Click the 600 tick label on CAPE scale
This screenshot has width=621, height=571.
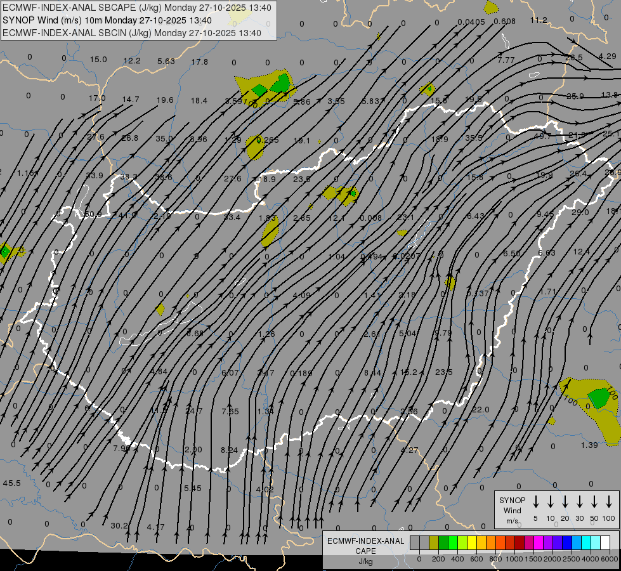coord(476,559)
